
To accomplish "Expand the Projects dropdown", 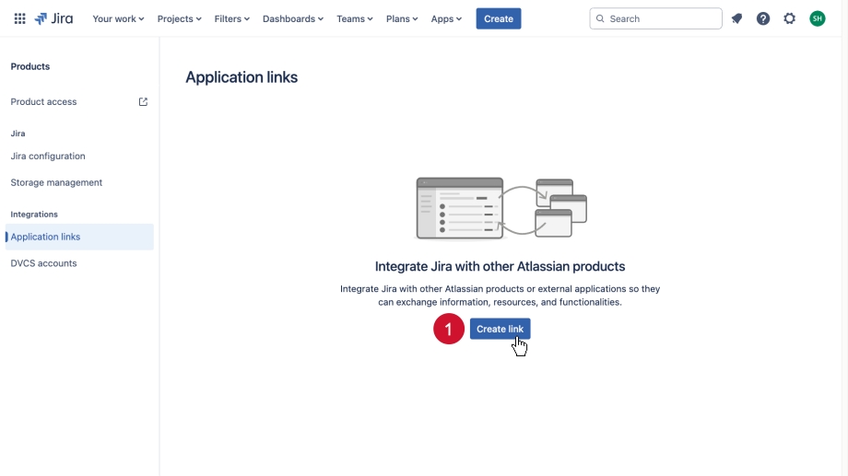I will tap(180, 18).
